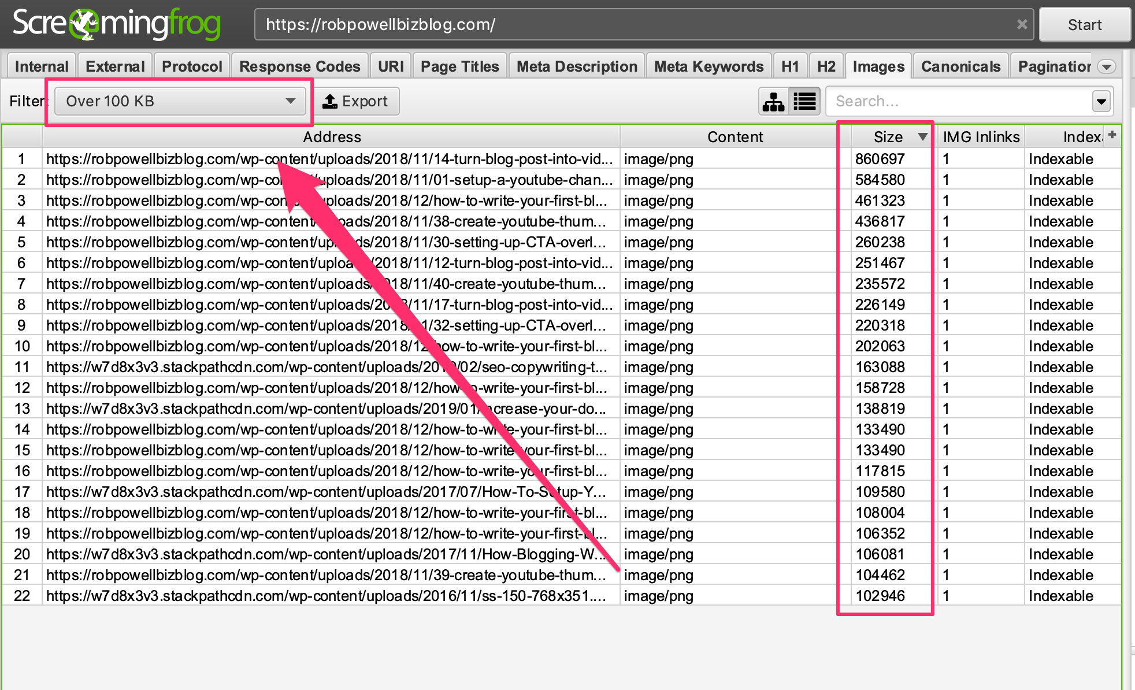Click the Screaming Frog logo
Viewport: 1135px width, 690px height.
(x=116, y=24)
